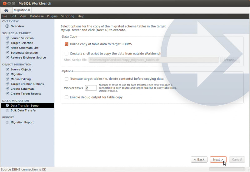250x172 pixels.
Task: Select Create Target Results step label
Action: 26,93
